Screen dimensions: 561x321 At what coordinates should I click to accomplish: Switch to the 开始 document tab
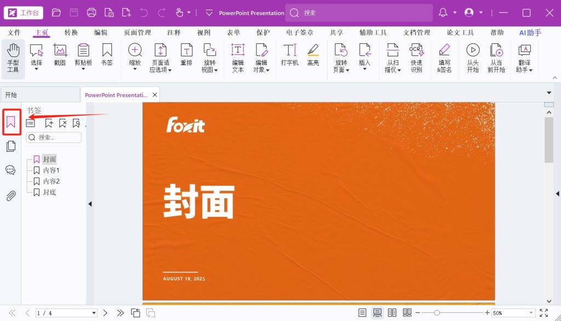pyautogui.click(x=11, y=95)
